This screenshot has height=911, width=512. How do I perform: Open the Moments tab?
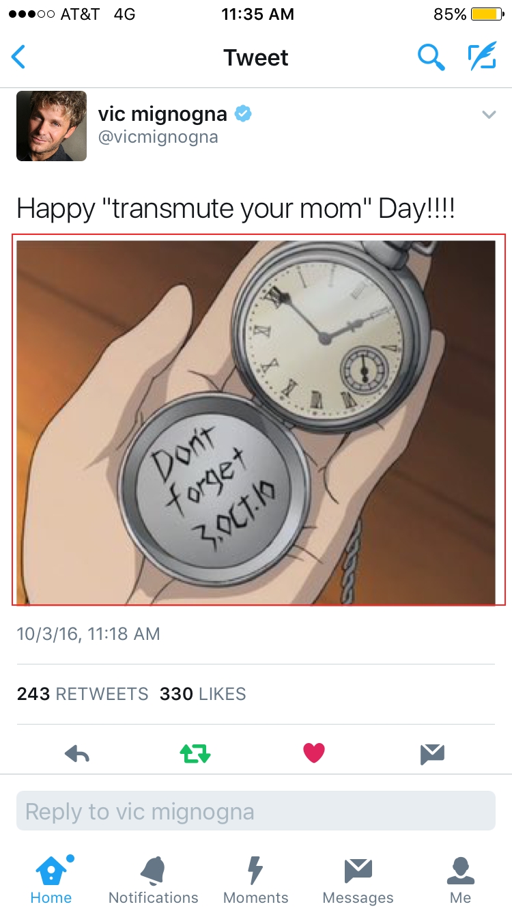coord(256,880)
